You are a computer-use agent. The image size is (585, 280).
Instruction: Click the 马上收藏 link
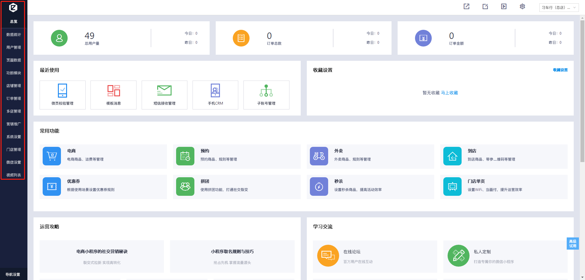(449, 93)
